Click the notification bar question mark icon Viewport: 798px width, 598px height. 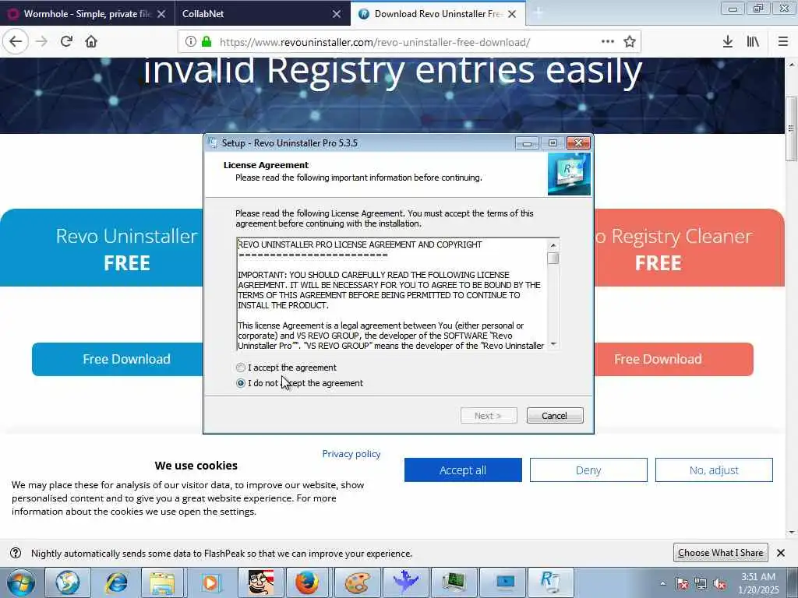16,553
